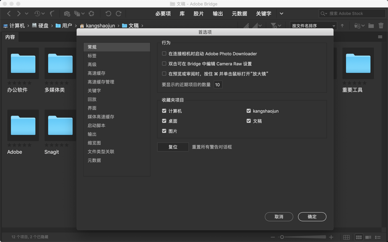Switch to the 元数据 workspace
Viewport: 388px width, 242px height.
click(x=239, y=13)
